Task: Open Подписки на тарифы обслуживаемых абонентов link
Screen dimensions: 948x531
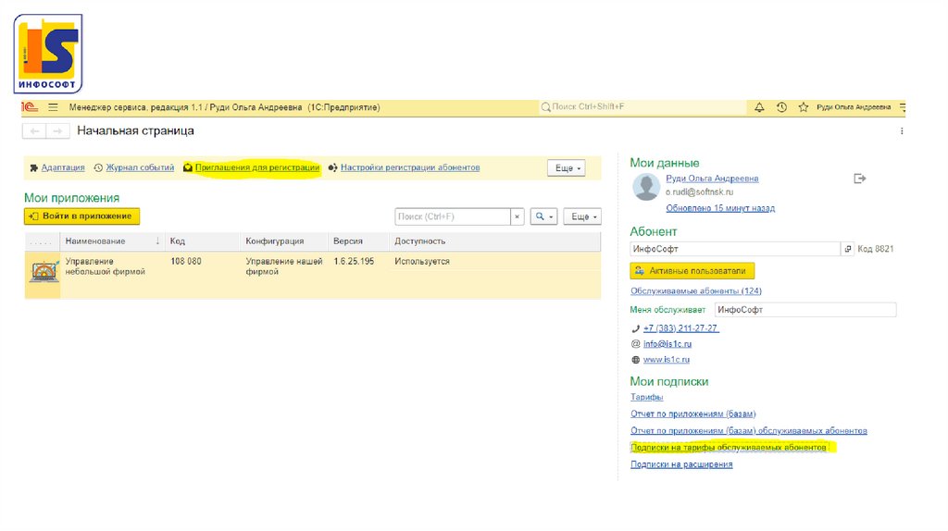Action: 728,447
